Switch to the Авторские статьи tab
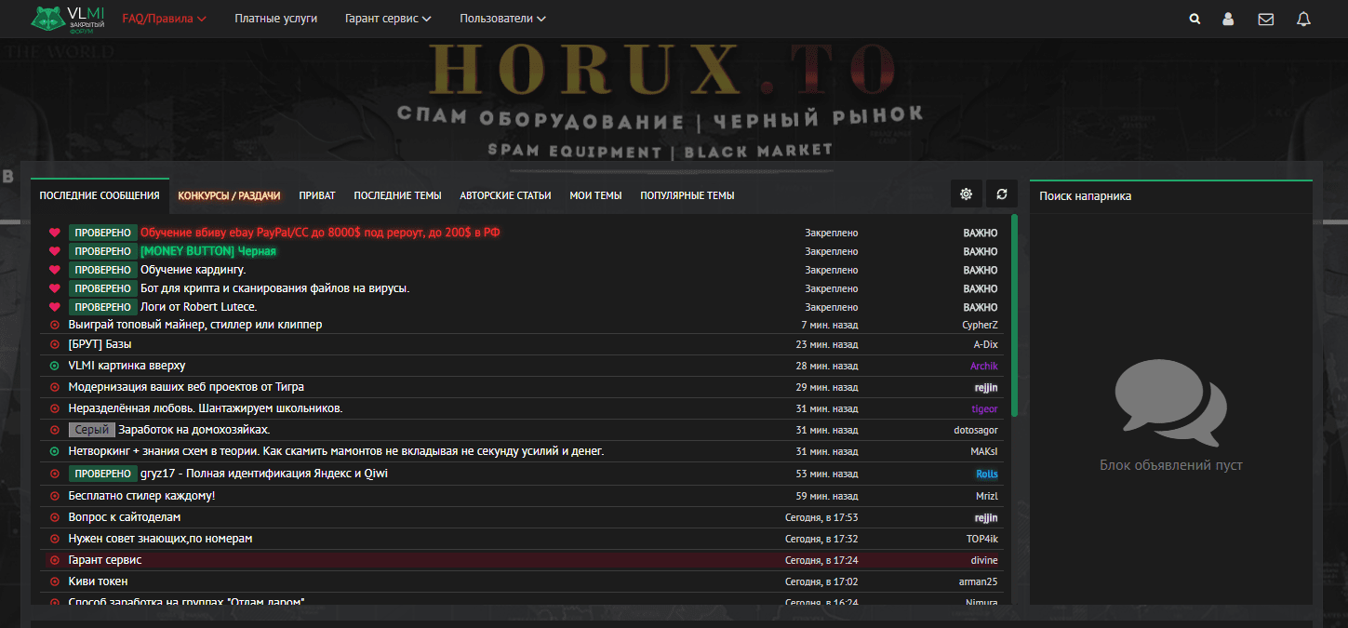 tap(505, 195)
